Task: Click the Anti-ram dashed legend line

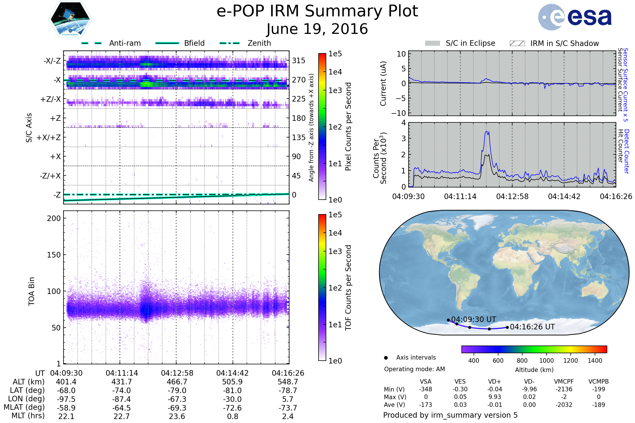Action: click(x=92, y=43)
